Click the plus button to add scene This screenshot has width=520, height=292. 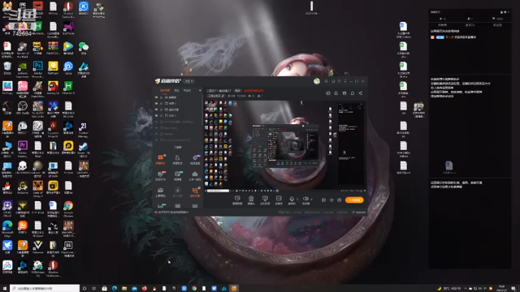click(x=200, y=90)
